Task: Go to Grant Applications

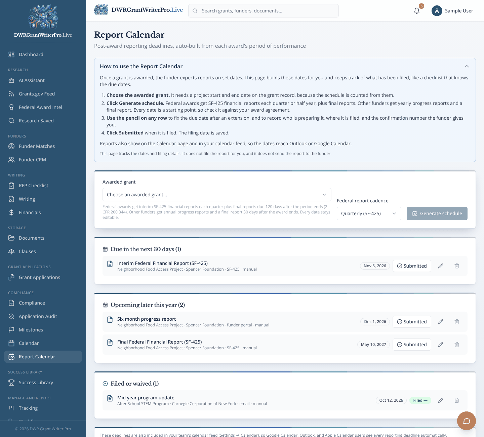Action: tap(43, 277)
